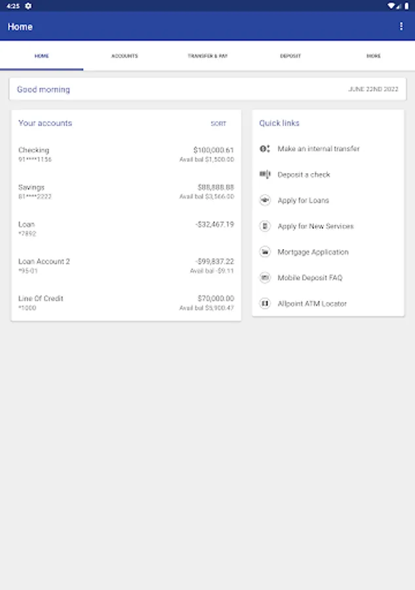
Task: Tap the internal transfer icon
Action: pos(265,149)
